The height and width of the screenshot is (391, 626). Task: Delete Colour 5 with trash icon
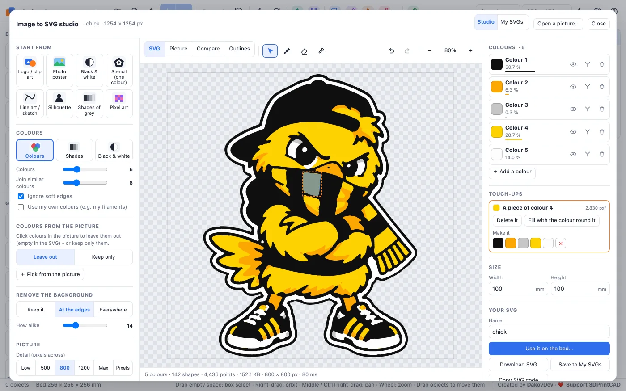[602, 154]
